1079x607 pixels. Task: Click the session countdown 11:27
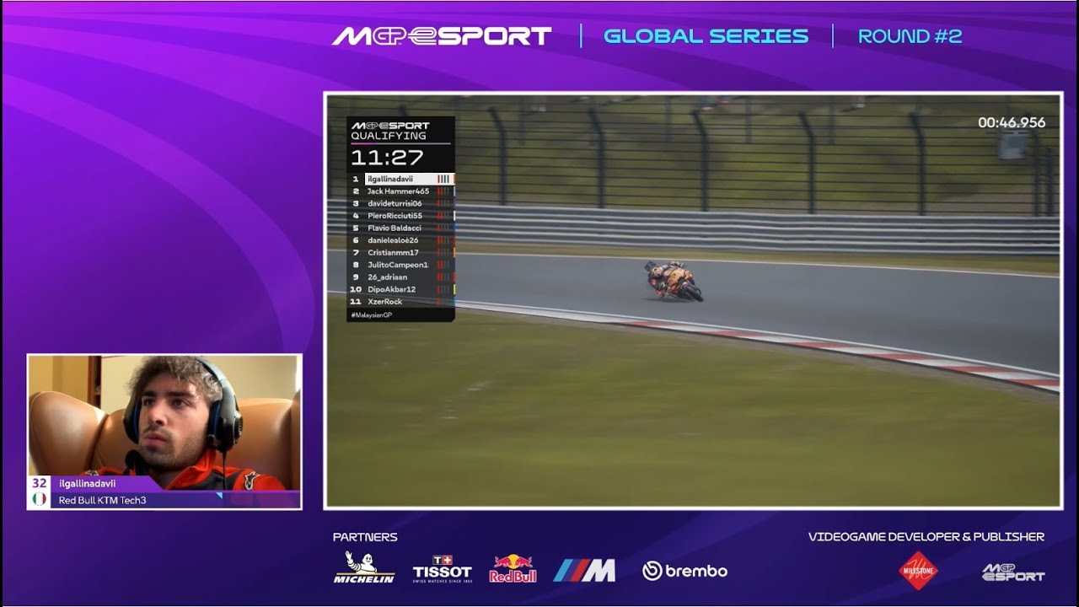pyautogui.click(x=387, y=158)
